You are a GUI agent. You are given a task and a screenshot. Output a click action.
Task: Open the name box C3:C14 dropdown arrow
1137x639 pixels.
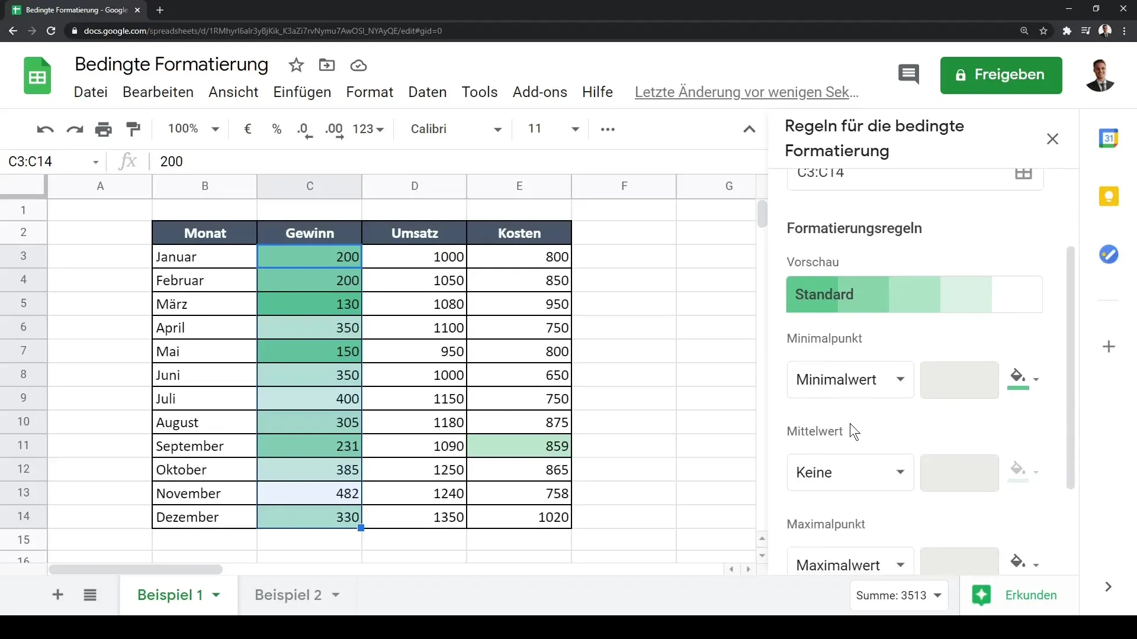point(95,162)
